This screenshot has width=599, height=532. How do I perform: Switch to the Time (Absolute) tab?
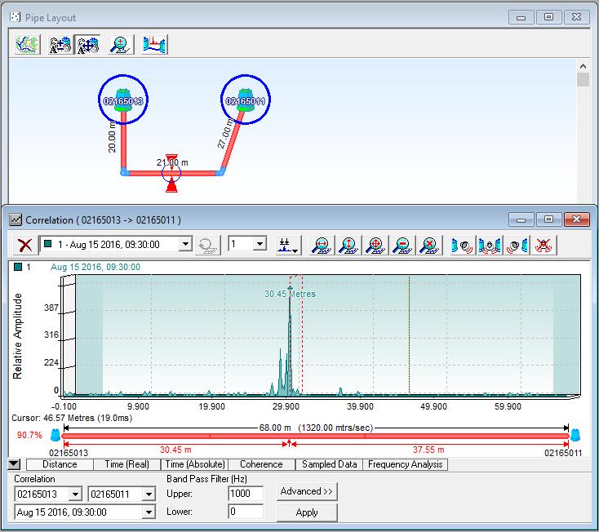pyautogui.click(x=195, y=464)
